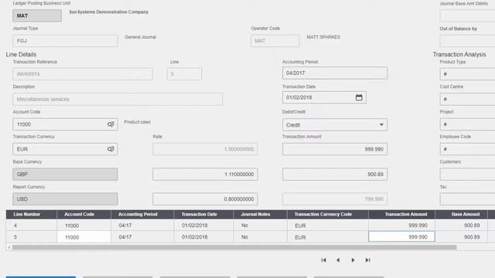Go to the first record
This screenshot has width=495, height=278.
[x=323, y=260]
